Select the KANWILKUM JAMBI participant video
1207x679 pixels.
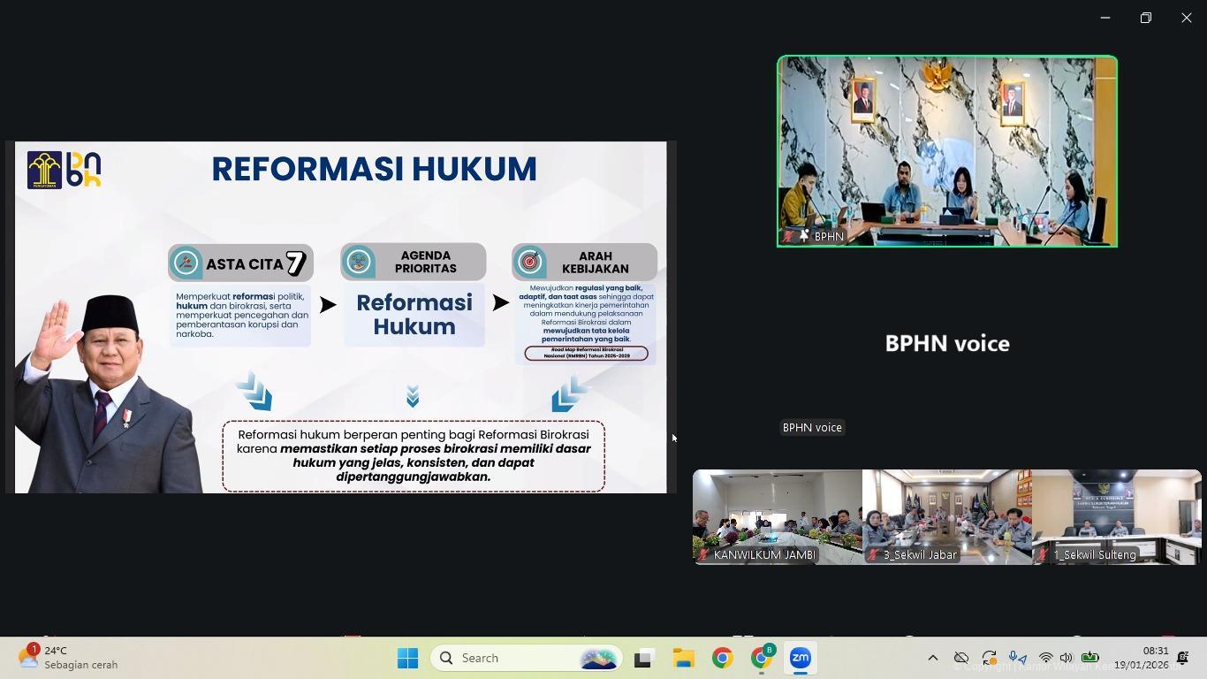point(777,516)
